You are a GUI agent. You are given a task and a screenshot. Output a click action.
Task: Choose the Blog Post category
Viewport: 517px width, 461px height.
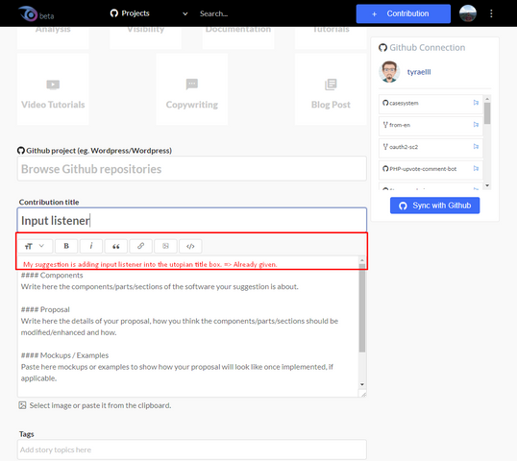[331, 89]
